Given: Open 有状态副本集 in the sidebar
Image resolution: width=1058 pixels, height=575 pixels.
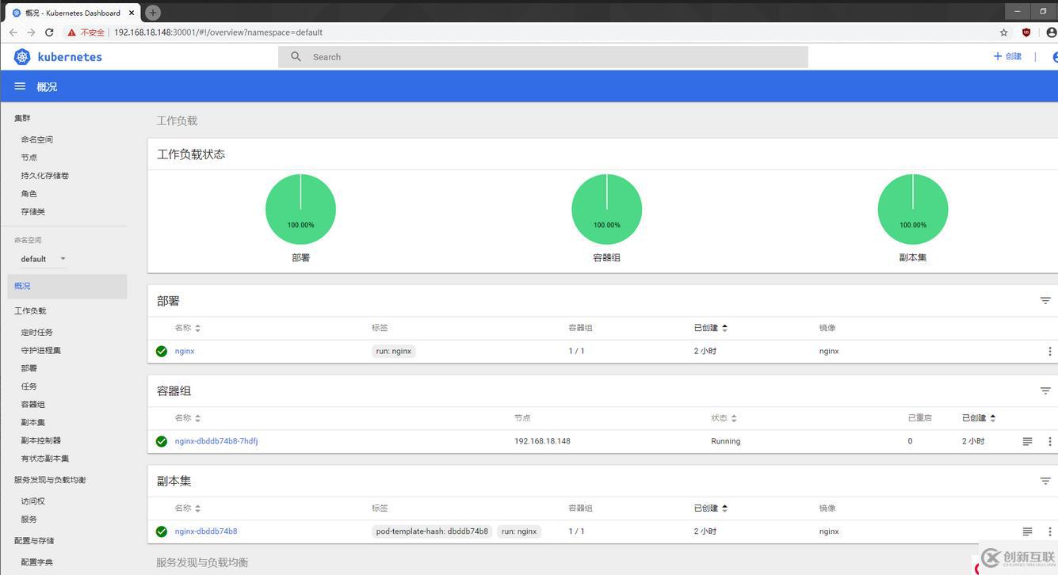Looking at the screenshot, I should coord(45,459).
